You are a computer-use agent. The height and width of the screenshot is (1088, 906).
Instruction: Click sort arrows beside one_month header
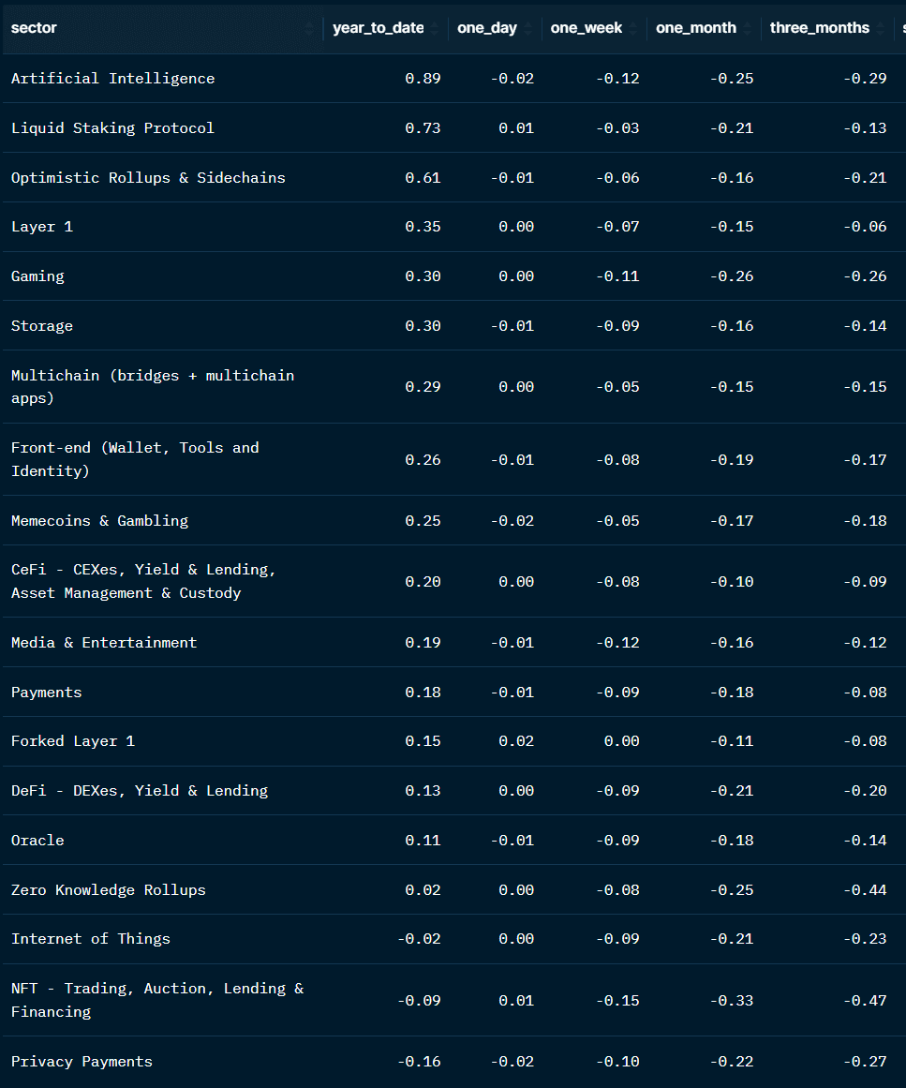point(748,29)
